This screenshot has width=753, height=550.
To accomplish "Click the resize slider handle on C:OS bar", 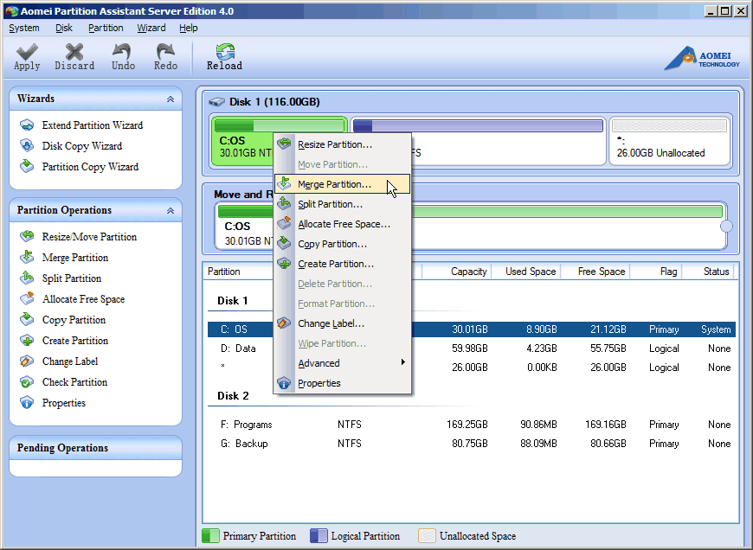I will click(726, 226).
